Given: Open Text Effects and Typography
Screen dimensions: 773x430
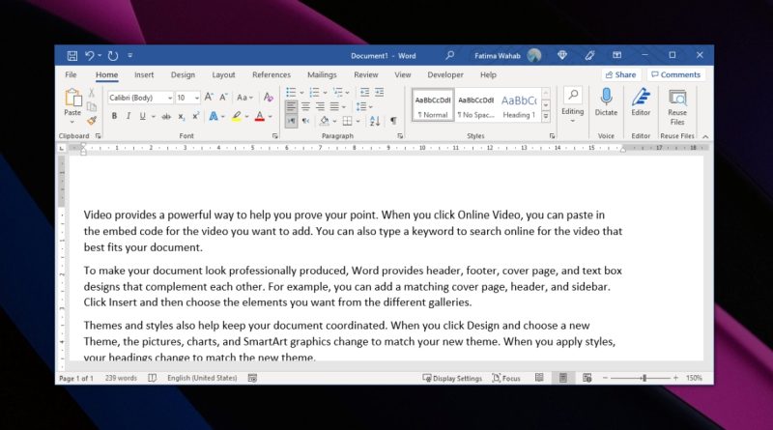Looking at the screenshot, I should coord(214,116).
